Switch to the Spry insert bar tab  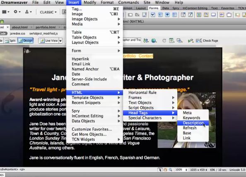point(176,8)
